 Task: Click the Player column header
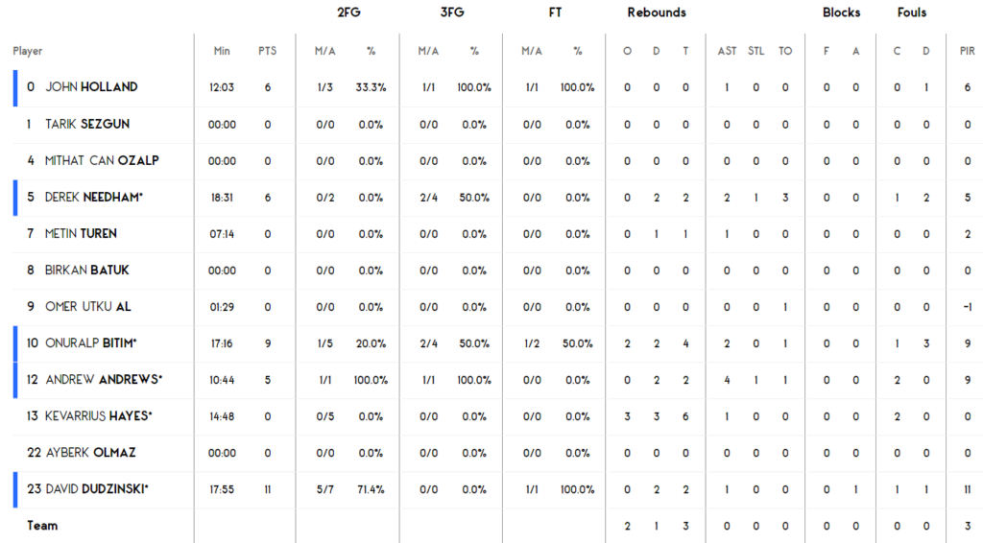click(28, 51)
